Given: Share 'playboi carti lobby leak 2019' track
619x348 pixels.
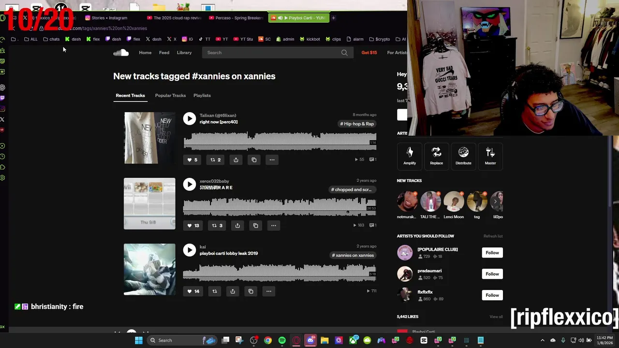Looking at the screenshot, I should pos(233,291).
